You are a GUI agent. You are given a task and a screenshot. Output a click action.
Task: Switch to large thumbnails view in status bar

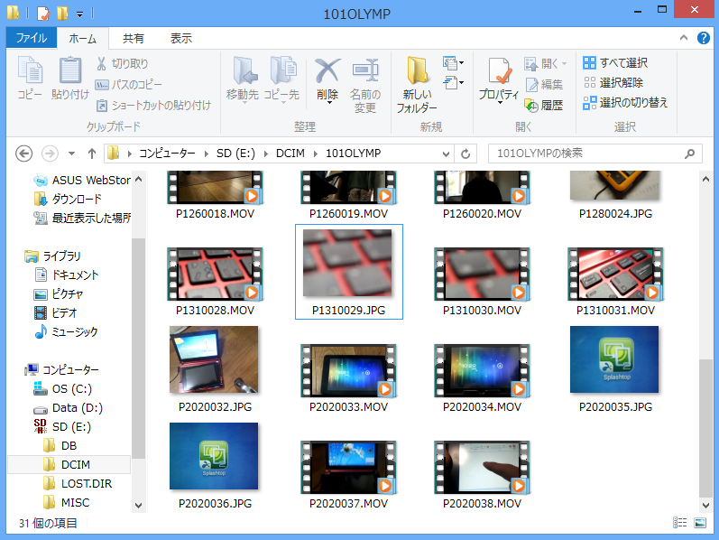tap(700, 523)
